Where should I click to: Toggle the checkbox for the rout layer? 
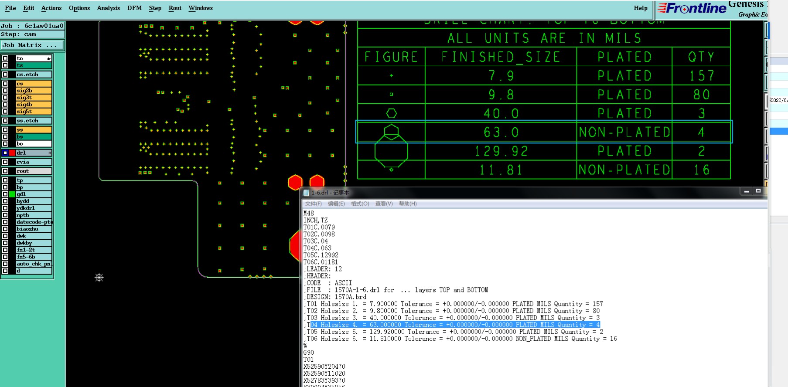[x=5, y=171]
